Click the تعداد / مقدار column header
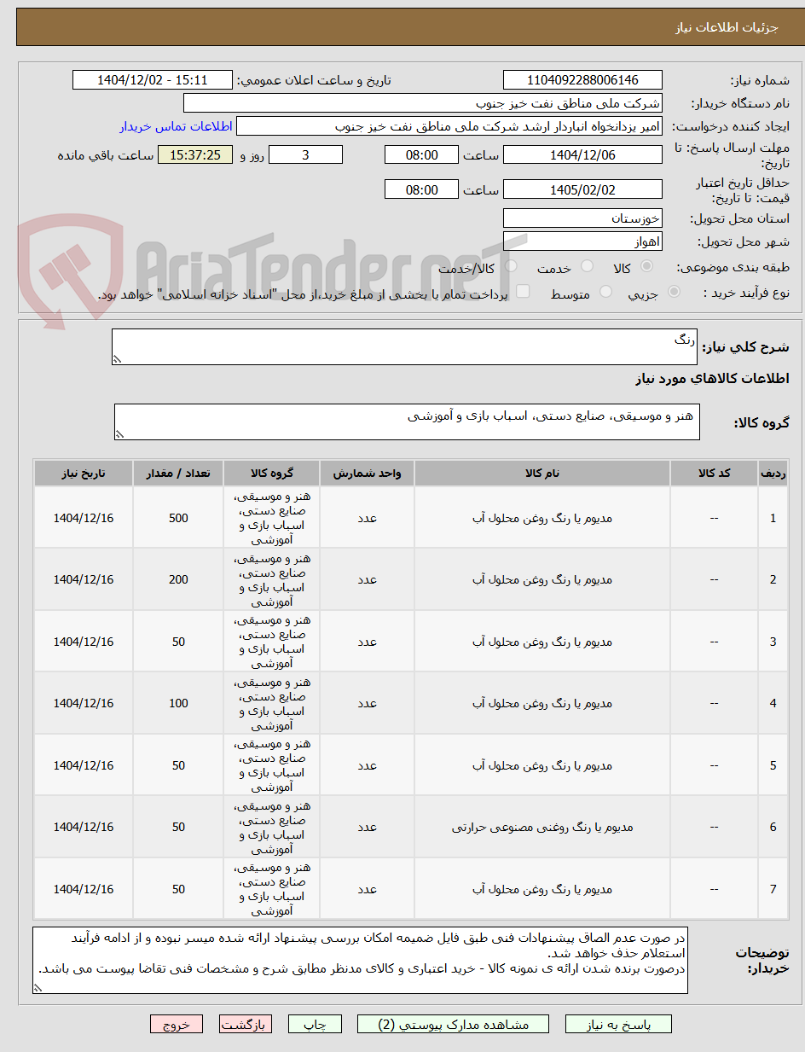The width and height of the screenshot is (805, 1052). pos(178,473)
